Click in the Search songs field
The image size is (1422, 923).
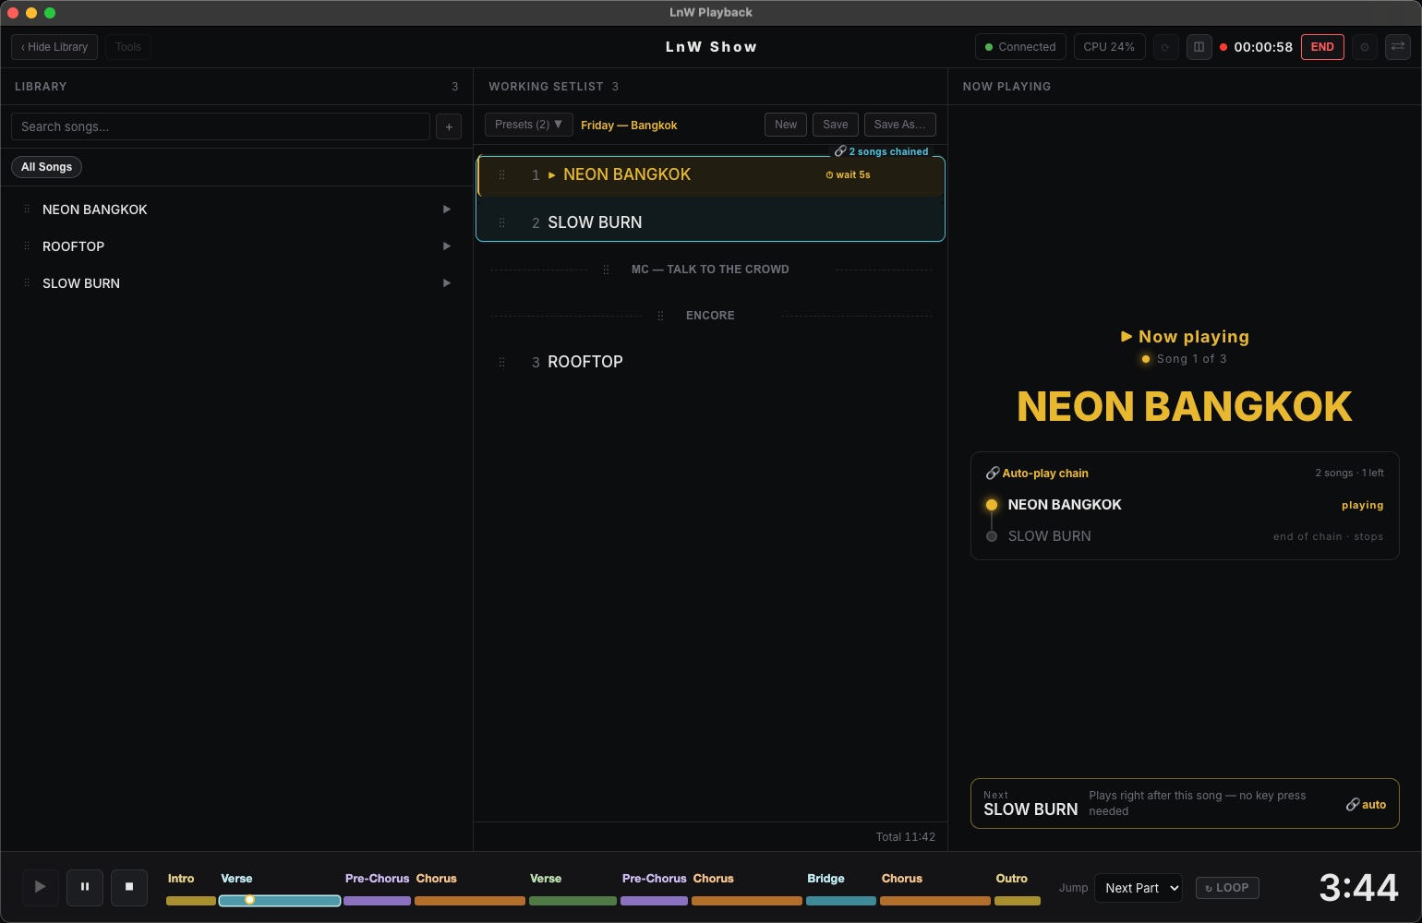[221, 126]
